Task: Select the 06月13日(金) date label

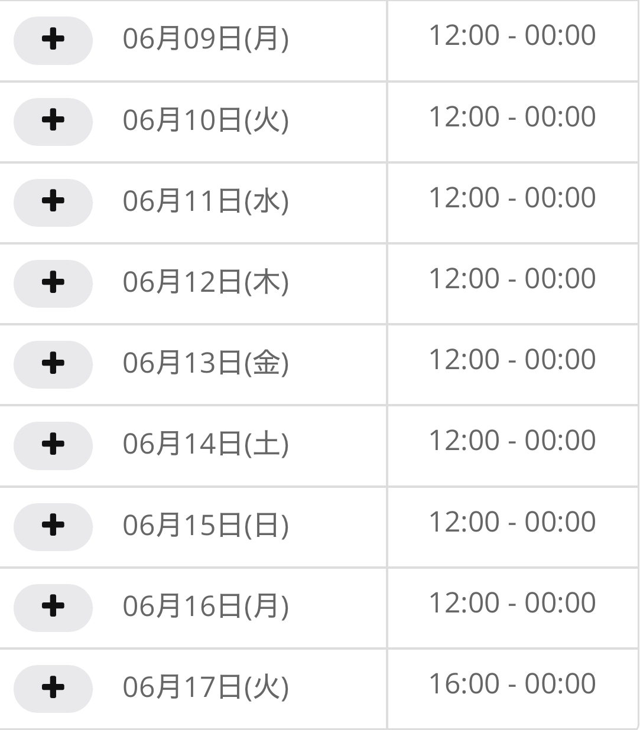Action: coord(206,363)
